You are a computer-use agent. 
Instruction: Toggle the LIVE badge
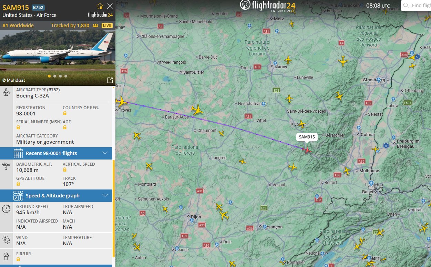coord(107,25)
